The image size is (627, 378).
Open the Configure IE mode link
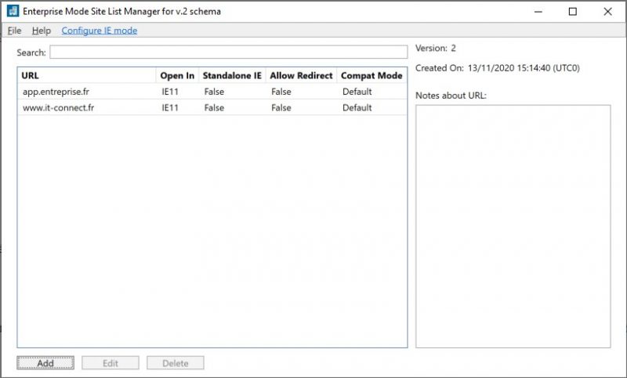coord(100,31)
